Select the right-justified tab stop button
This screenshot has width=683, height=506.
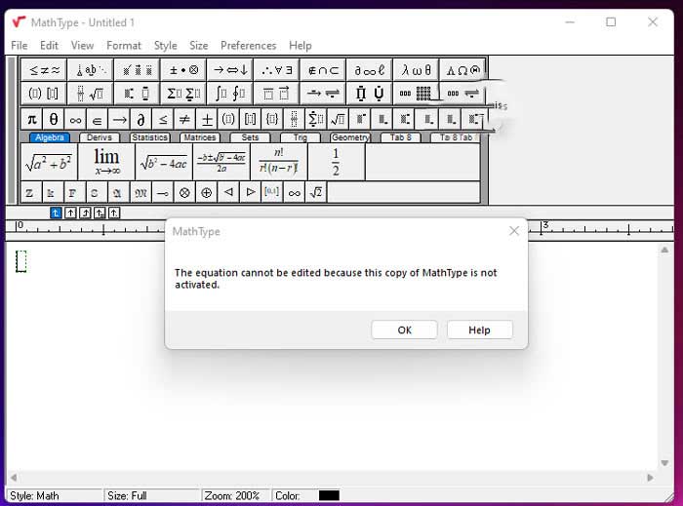[85, 213]
